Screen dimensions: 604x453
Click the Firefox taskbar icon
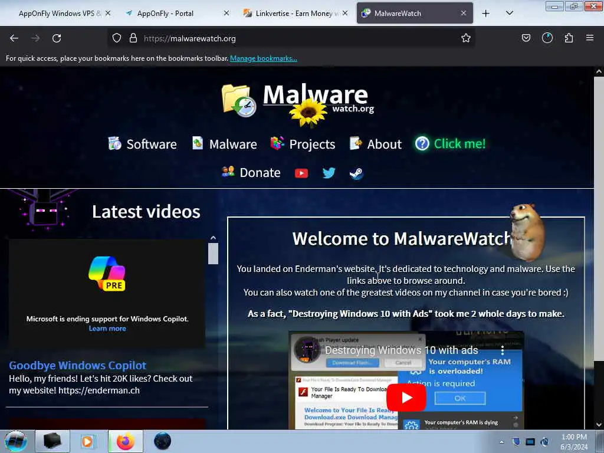pyautogui.click(x=126, y=441)
